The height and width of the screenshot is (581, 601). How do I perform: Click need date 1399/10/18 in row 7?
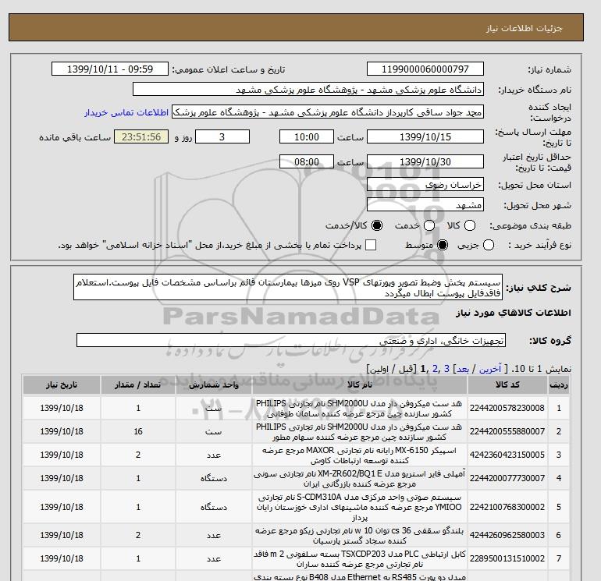(62, 559)
